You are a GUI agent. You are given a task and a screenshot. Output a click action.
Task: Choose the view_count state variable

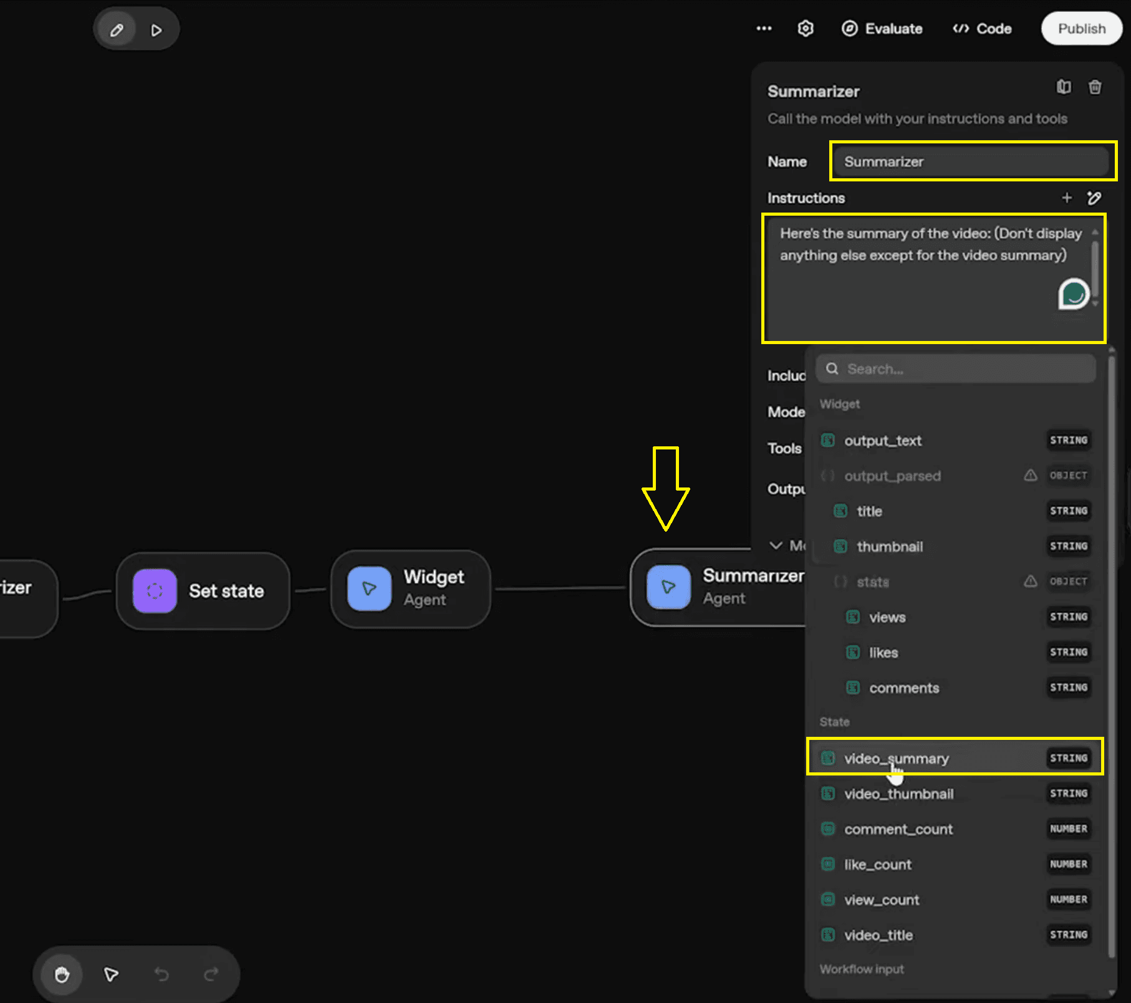coord(955,900)
